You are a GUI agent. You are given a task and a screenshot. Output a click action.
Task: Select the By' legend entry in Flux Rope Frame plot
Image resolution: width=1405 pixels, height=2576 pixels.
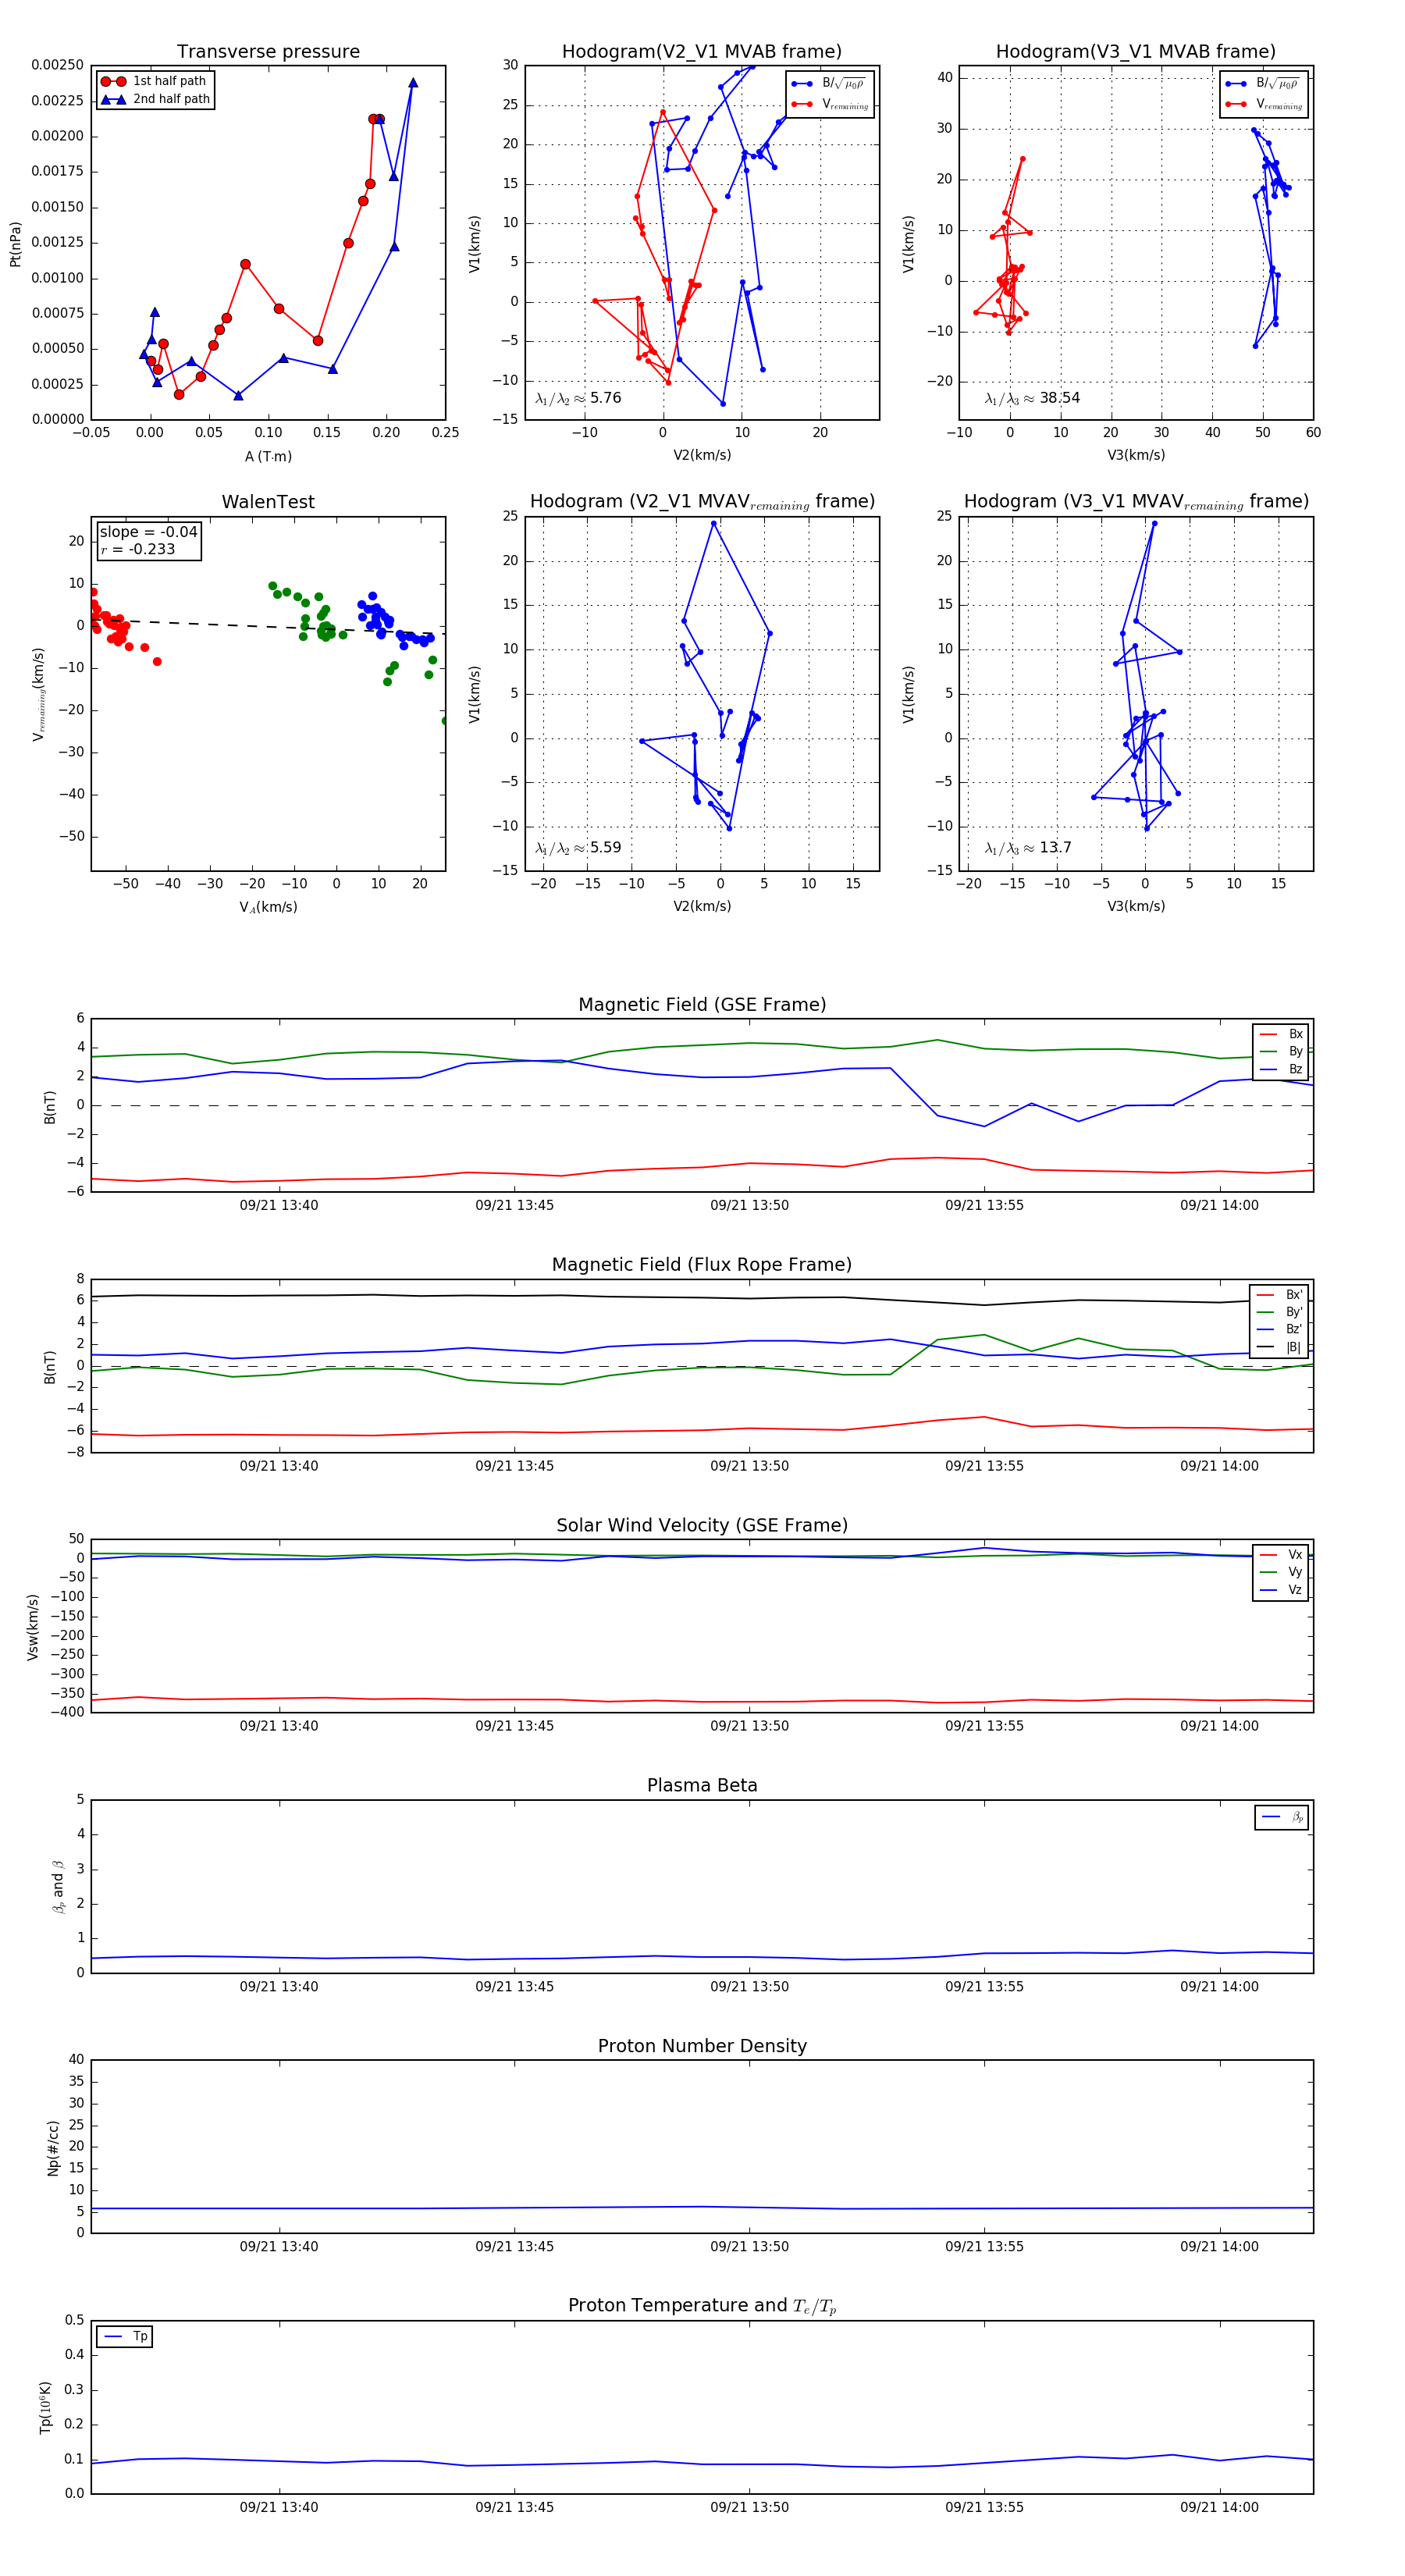(x=1292, y=1312)
